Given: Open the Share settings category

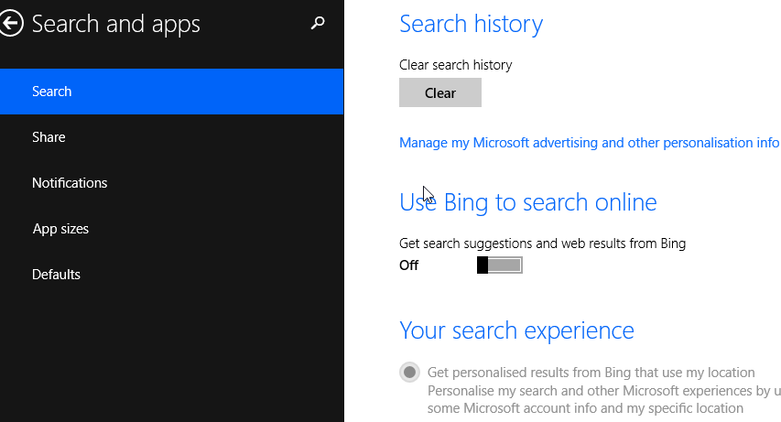Looking at the screenshot, I should (172, 137).
